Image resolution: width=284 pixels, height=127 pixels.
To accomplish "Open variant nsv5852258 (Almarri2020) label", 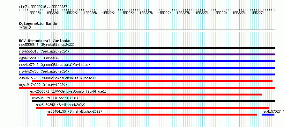I will click(x=55, y=98).
